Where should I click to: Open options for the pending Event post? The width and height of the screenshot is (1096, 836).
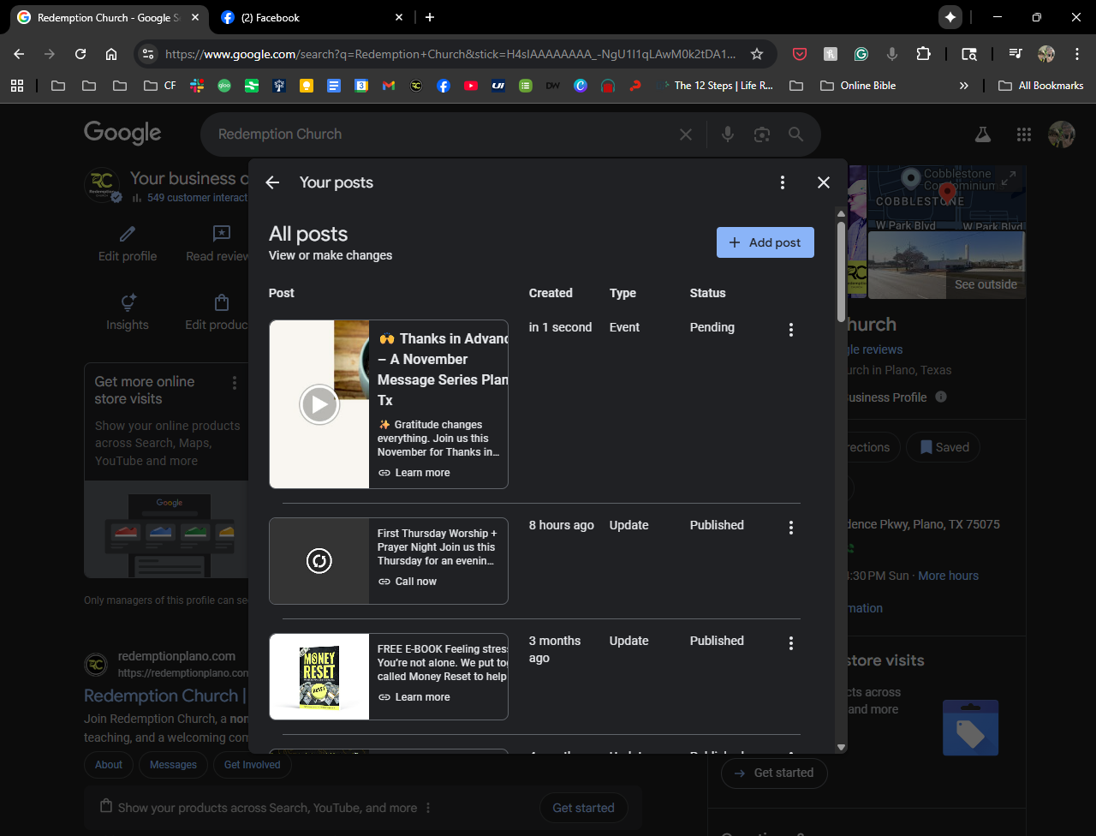[790, 330]
